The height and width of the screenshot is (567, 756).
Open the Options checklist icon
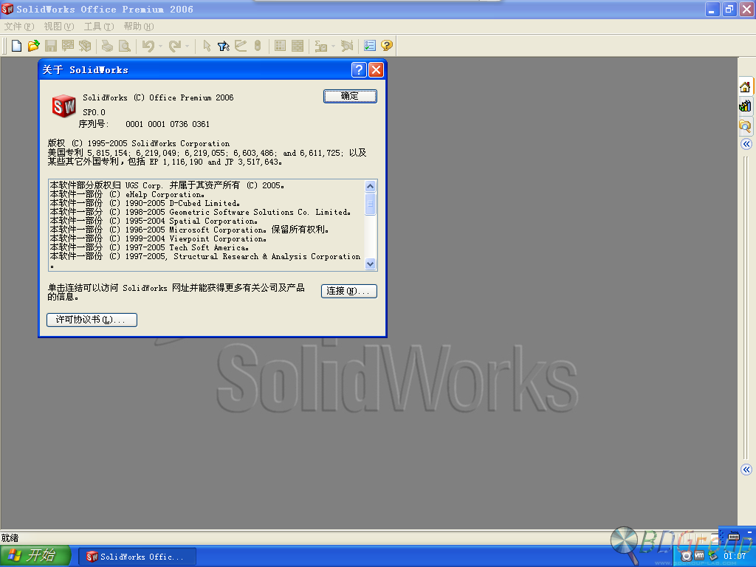(370, 46)
